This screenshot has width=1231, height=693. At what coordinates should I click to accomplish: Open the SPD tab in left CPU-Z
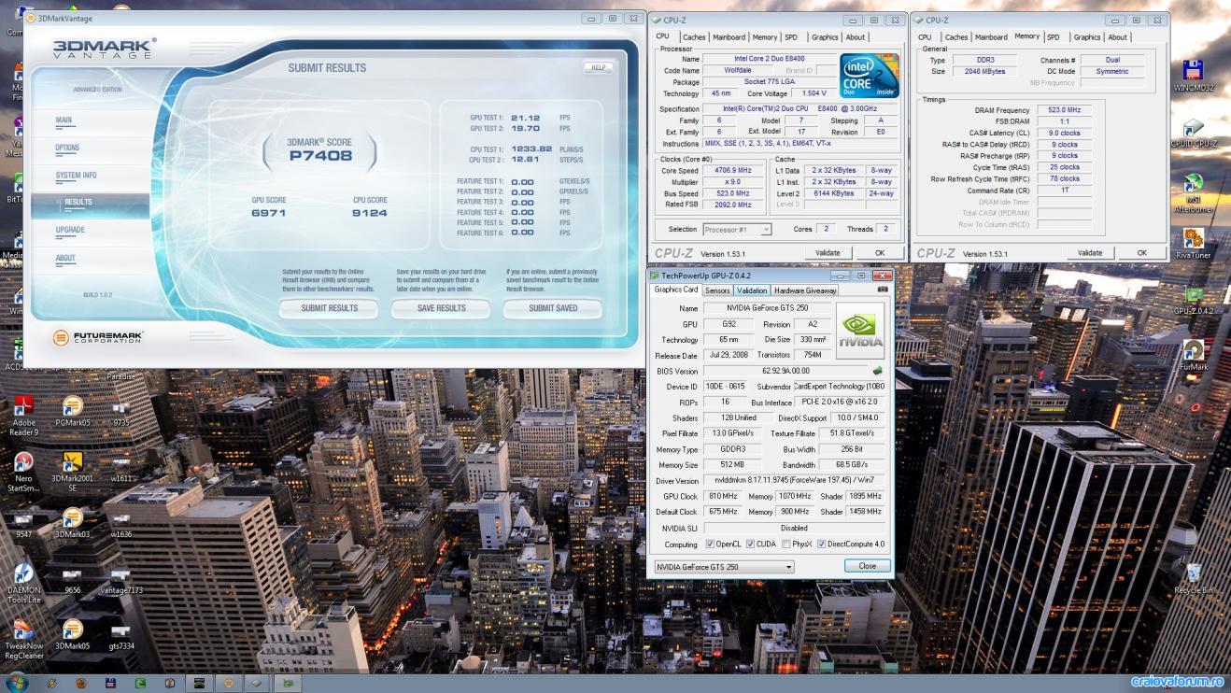click(x=791, y=37)
